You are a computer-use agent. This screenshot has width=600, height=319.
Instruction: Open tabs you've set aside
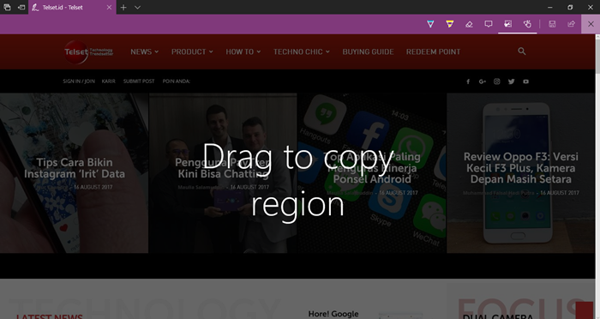pos(7,7)
